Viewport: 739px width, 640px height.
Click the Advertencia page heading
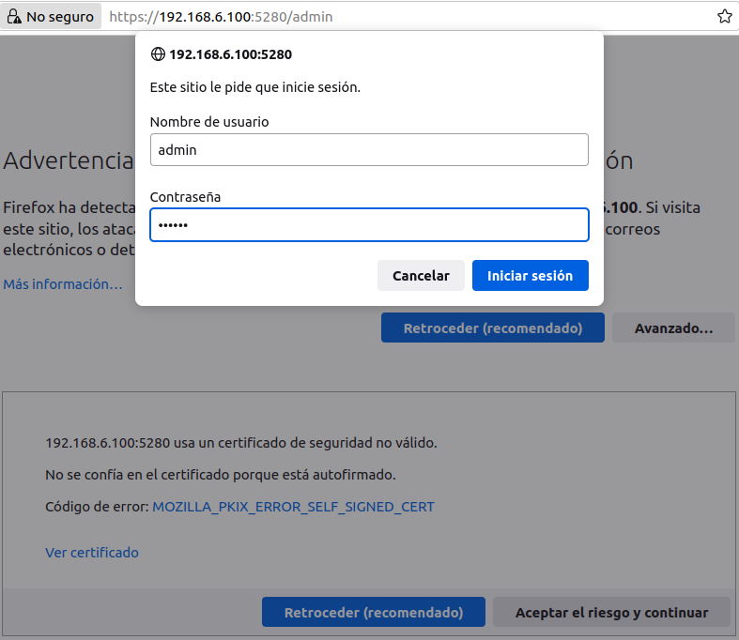tap(68, 160)
